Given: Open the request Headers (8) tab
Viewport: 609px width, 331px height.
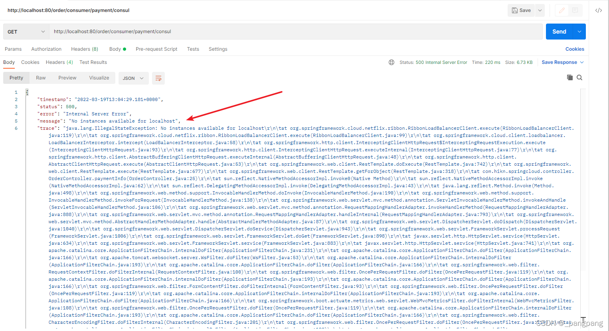Looking at the screenshot, I should click(x=85, y=49).
